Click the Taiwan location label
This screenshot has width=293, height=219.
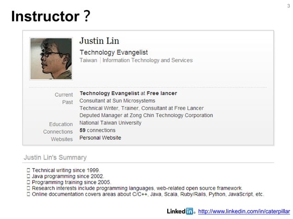click(x=88, y=60)
